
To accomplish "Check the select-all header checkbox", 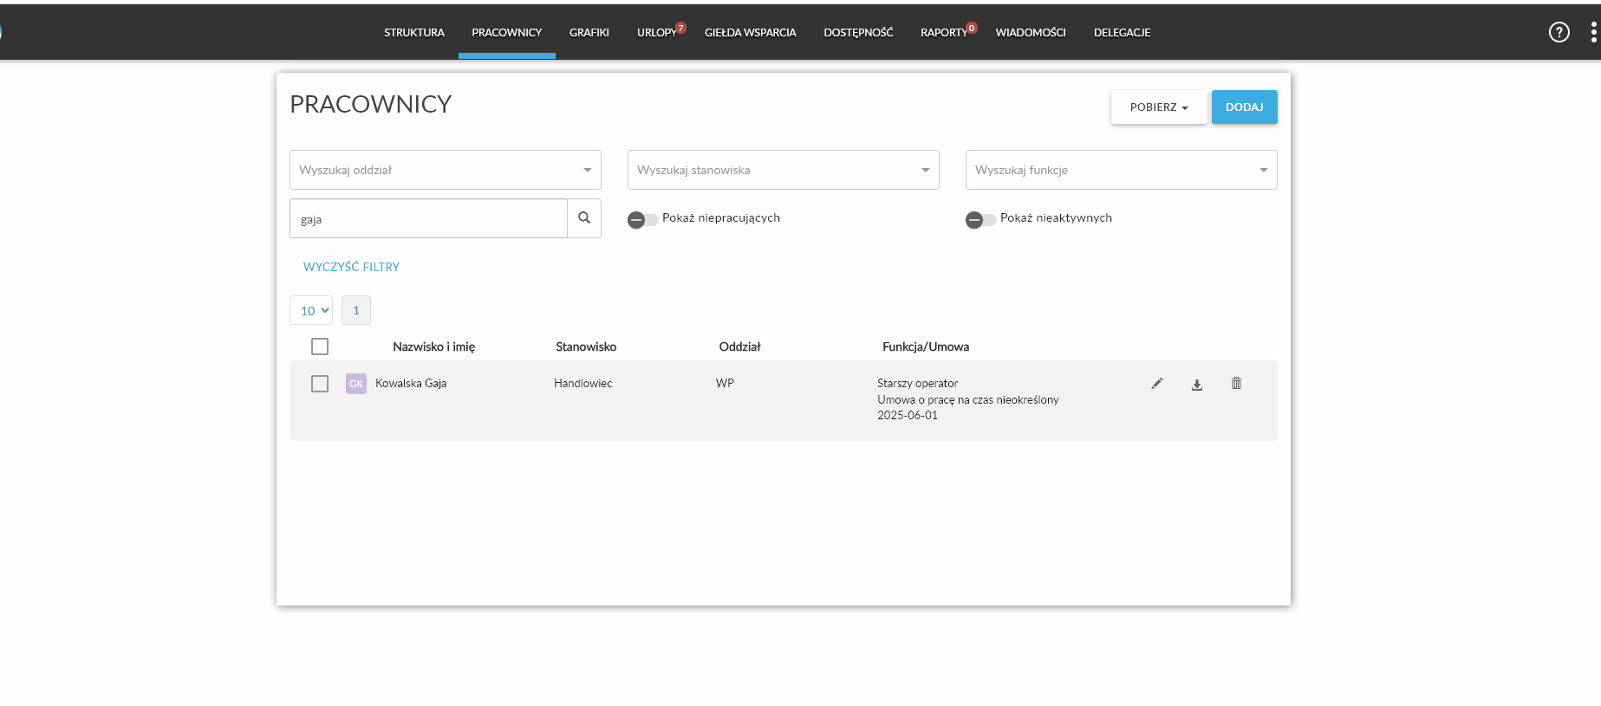I will click(320, 347).
